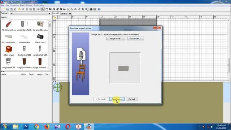
Task: Open Google Chrome from the taskbar
Action: pos(36,127)
